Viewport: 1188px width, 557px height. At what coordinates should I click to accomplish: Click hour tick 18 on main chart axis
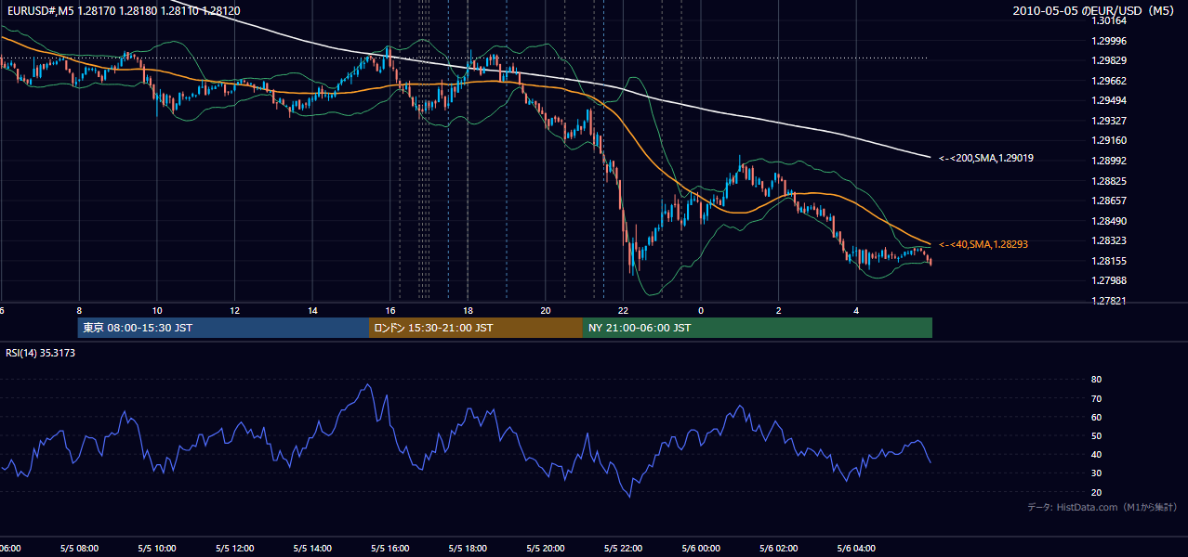469,311
